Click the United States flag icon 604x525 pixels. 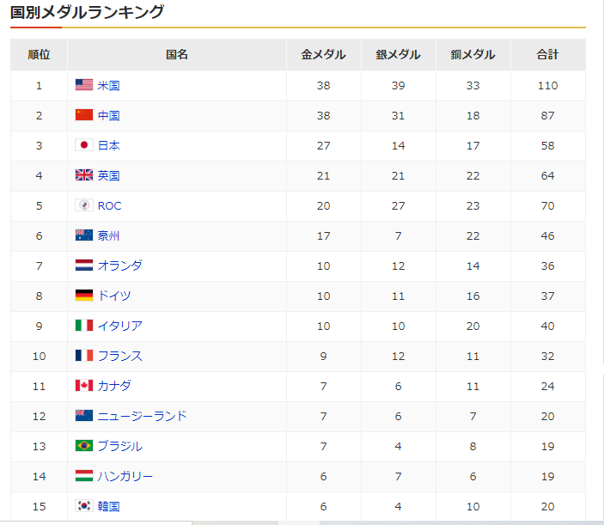tap(83, 85)
